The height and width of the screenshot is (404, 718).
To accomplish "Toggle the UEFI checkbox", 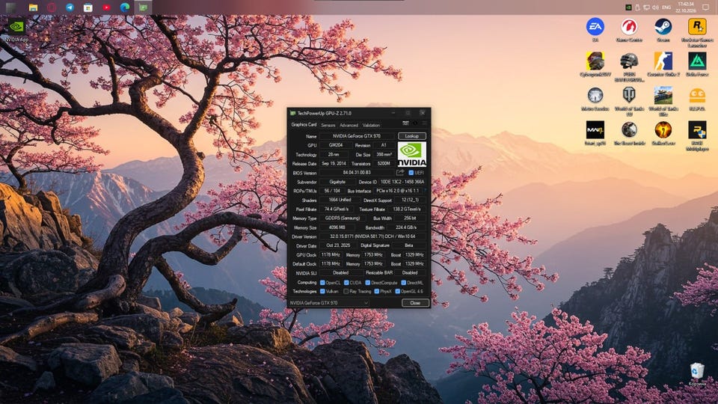I will click(411, 173).
